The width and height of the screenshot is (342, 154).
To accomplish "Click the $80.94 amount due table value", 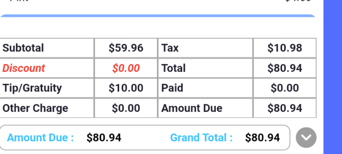I will pyautogui.click(x=285, y=108).
